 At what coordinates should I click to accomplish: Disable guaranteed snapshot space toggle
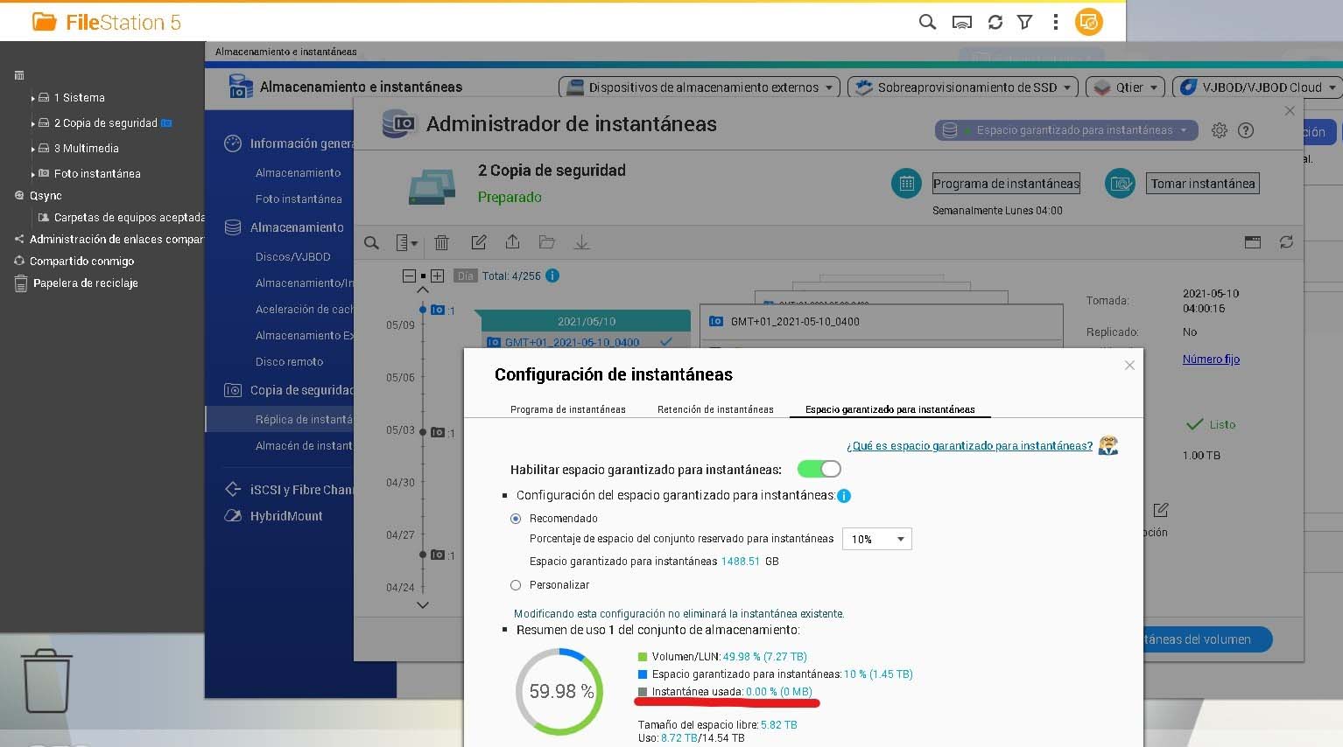pos(819,470)
